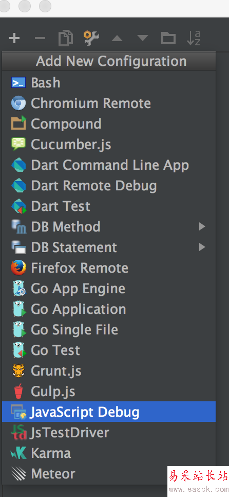Expand the DB Method submenu arrow

202,226
